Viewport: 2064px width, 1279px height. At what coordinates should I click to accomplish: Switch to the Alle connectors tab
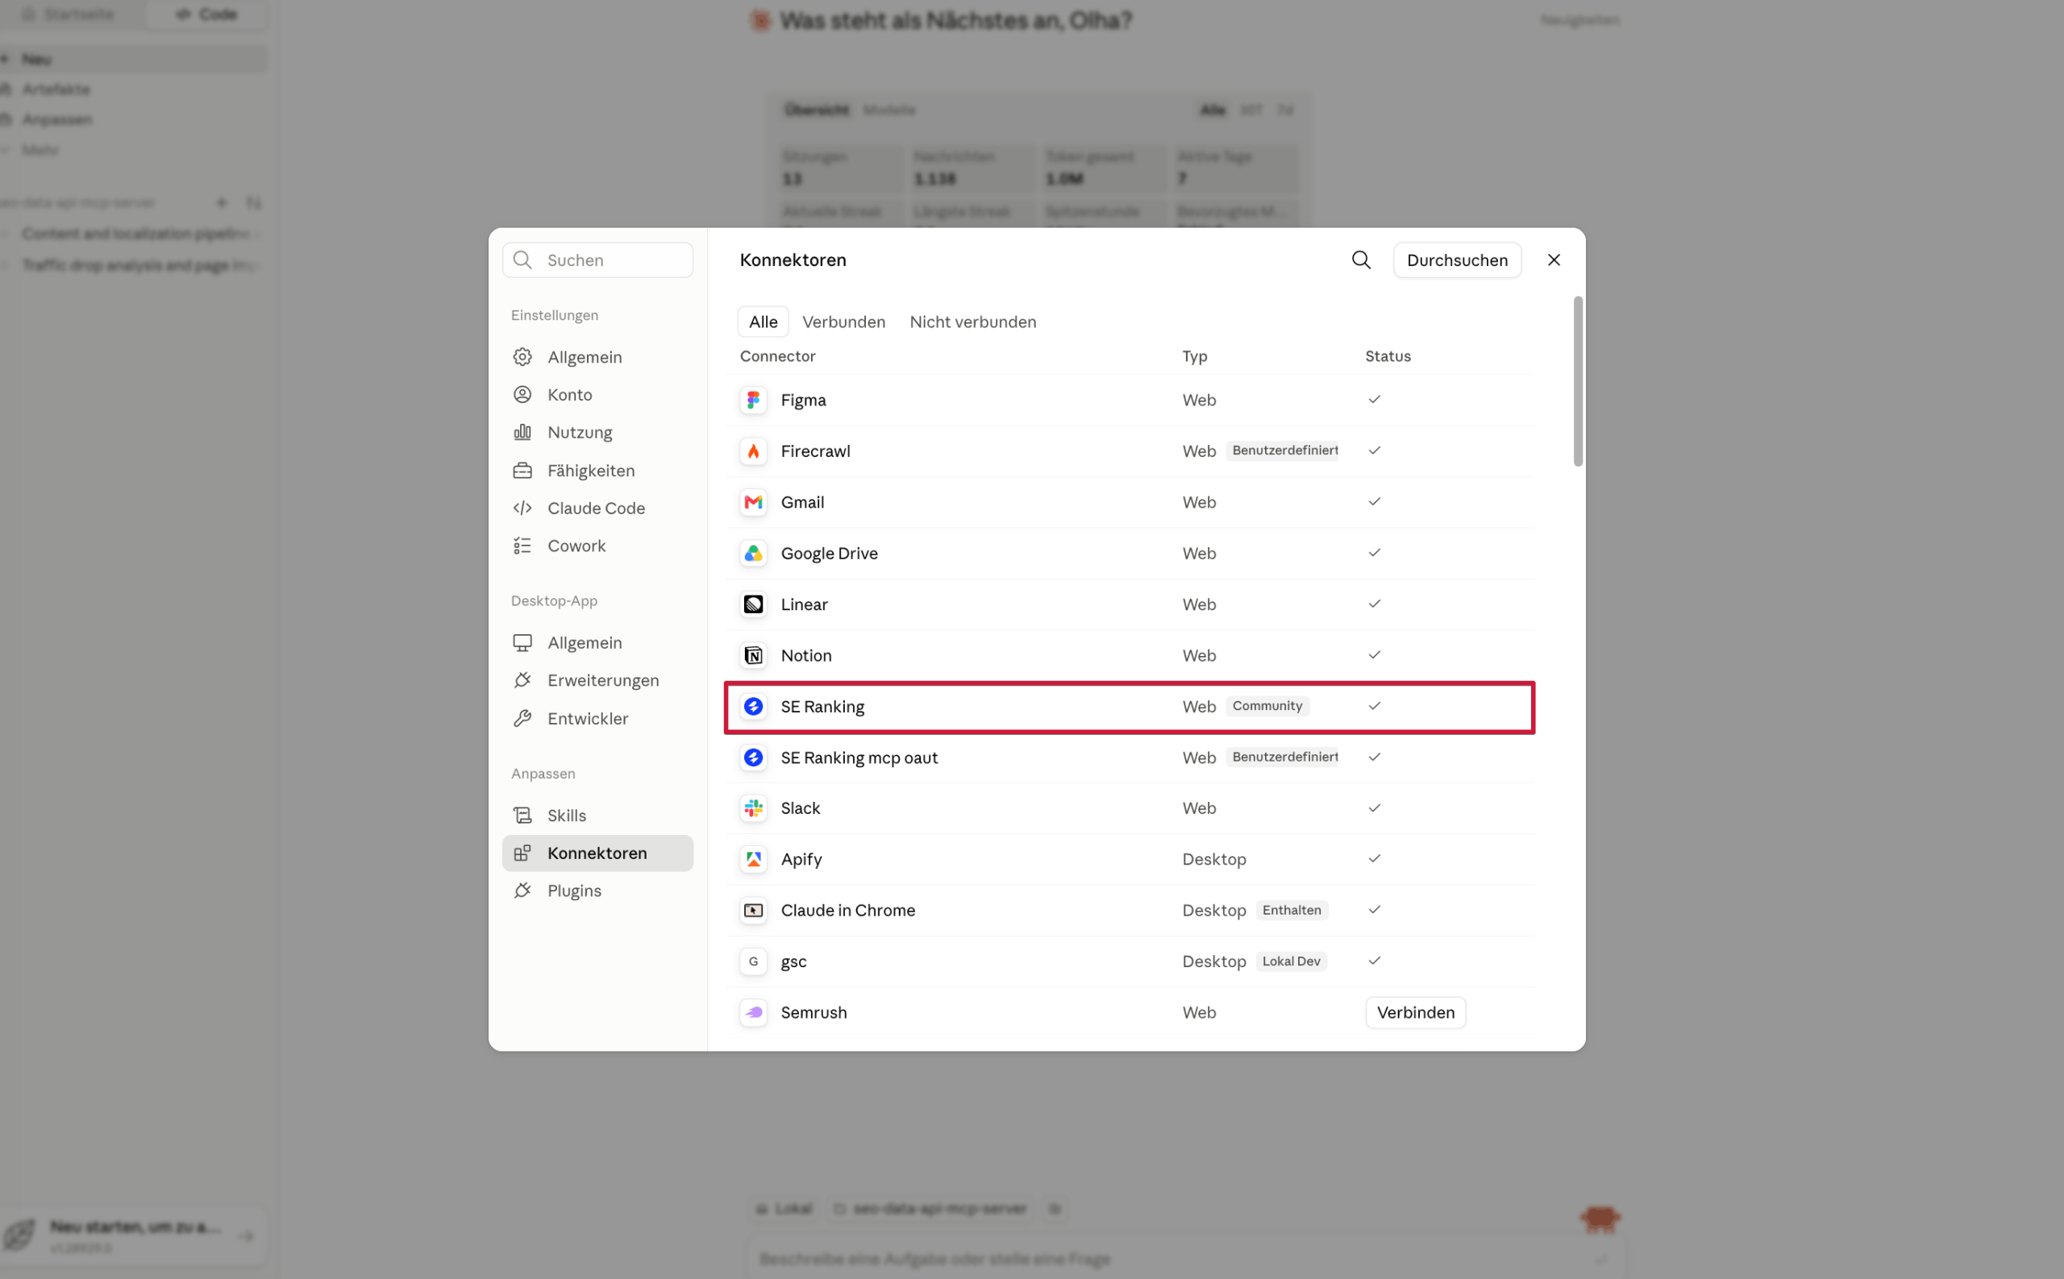(763, 322)
